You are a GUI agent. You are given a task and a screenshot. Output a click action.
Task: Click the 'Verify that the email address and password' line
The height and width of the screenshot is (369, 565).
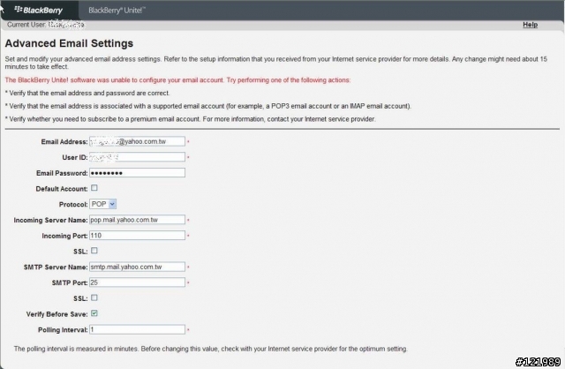point(87,93)
